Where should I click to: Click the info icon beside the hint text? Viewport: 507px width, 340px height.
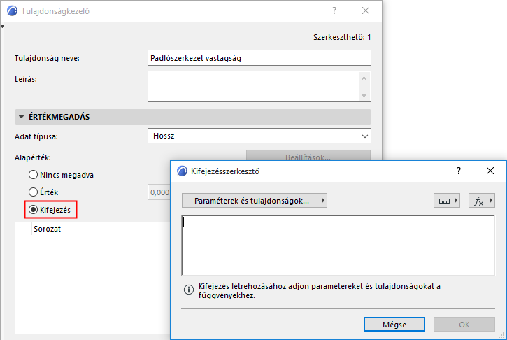(188, 290)
